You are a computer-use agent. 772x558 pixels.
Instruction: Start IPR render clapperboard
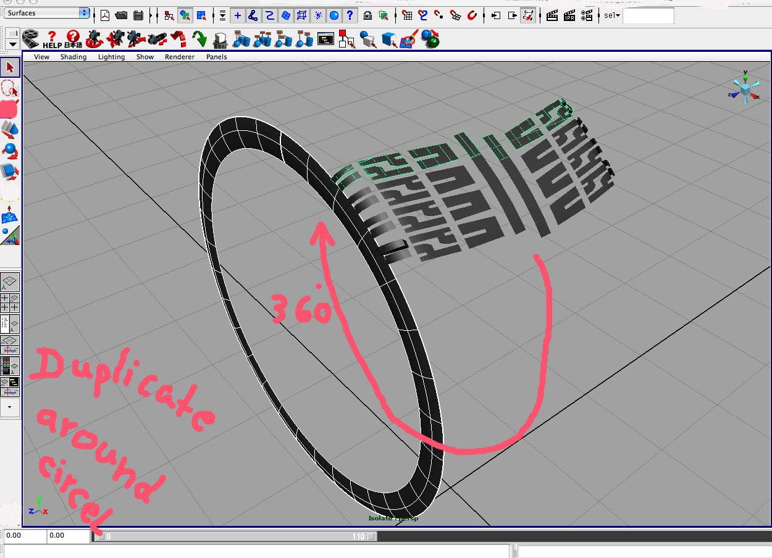pos(569,15)
